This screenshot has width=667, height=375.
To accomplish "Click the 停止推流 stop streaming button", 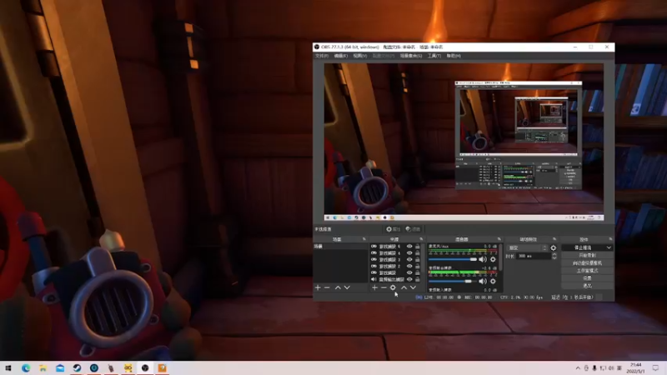I will pyautogui.click(x=583, y=247).
